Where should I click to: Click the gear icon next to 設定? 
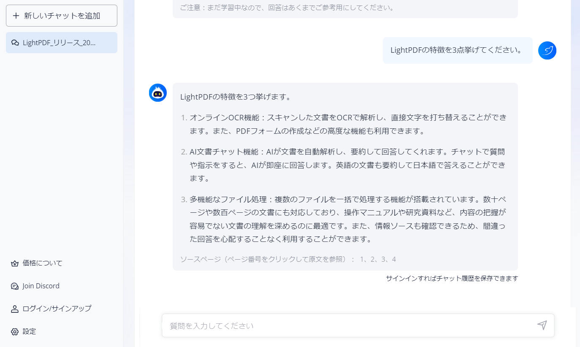point(14,332)
